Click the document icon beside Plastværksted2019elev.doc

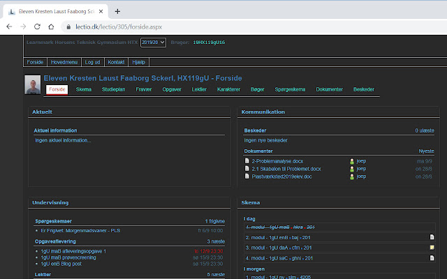click(x=247, y=176)
